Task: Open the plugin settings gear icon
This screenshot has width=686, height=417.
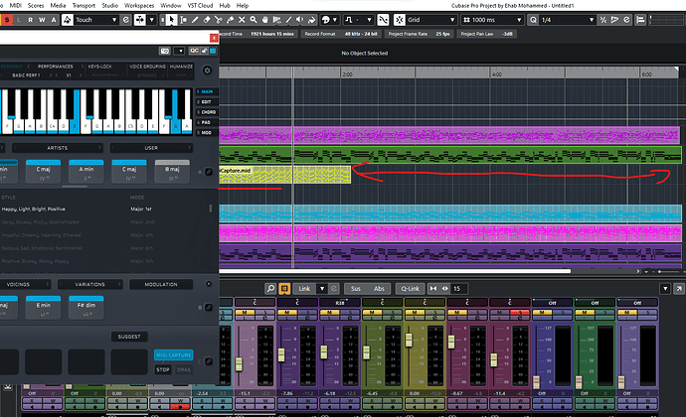Action: [208, 70]
